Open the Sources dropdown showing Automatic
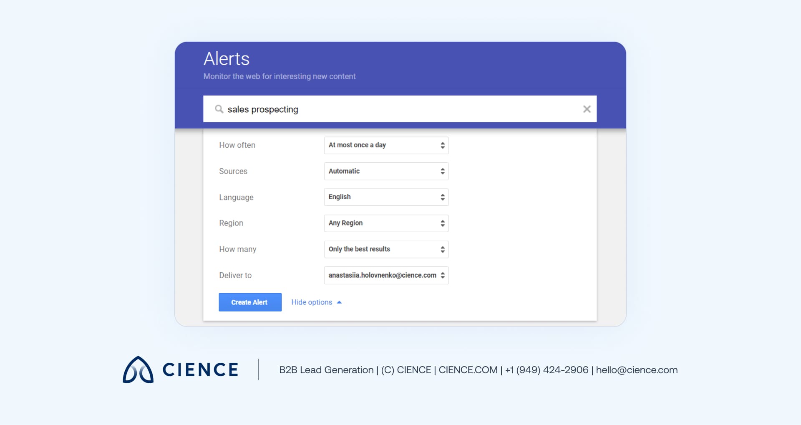The image size is (801, 425). tap(386, 171)
